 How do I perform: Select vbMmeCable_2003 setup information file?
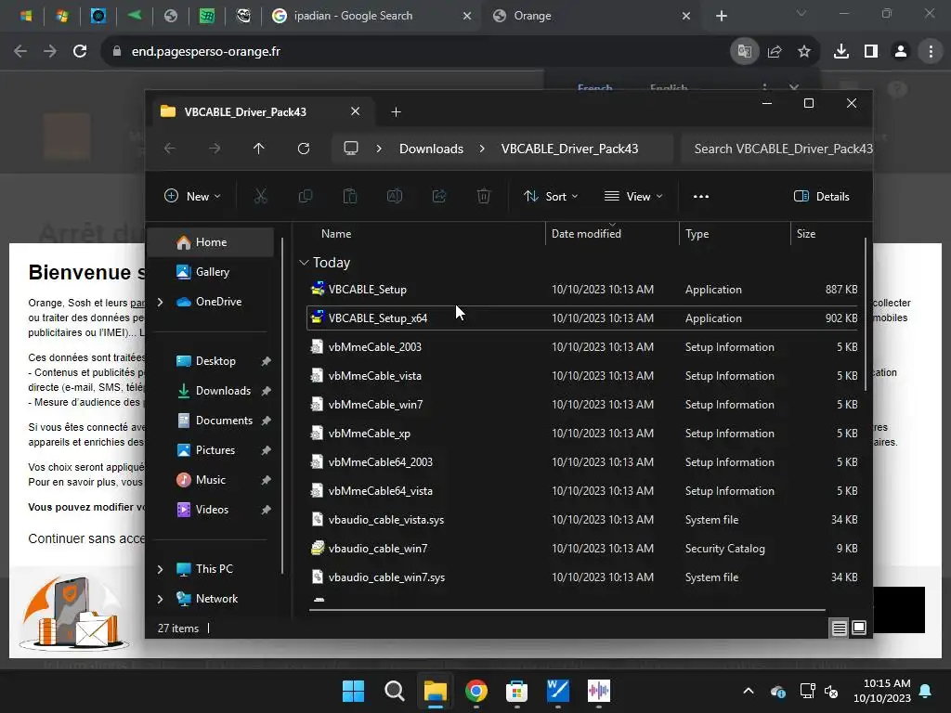(x=582, y=347)
